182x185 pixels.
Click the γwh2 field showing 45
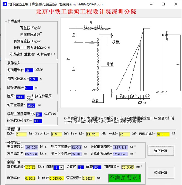(x=125, y=134)
